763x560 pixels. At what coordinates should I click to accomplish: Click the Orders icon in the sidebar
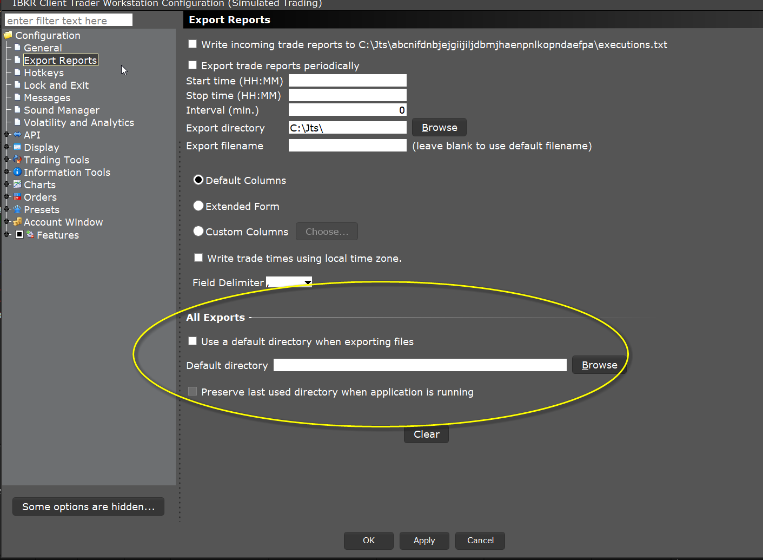pos(17,197)
